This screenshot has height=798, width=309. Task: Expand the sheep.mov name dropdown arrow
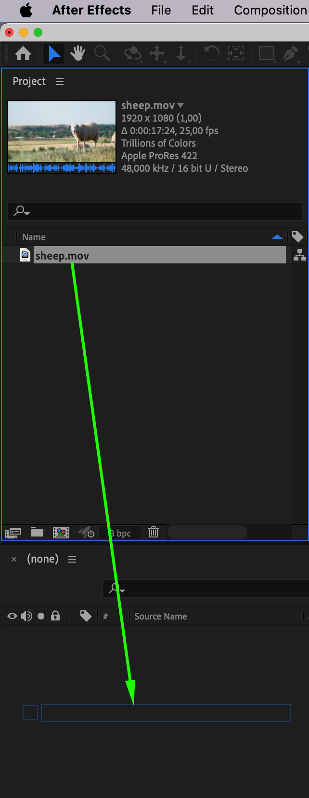pyautogui.click(x=180, y=105)
